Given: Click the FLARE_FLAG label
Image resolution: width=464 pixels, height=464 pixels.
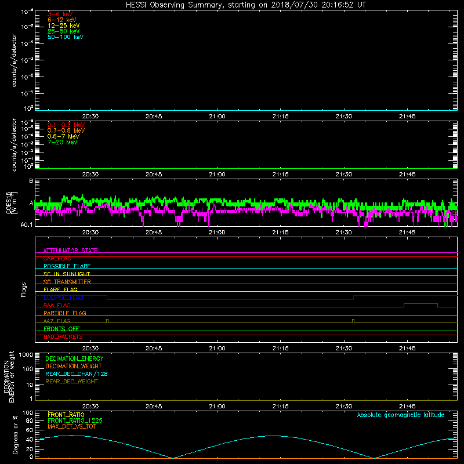Looking at the screenshot, I should click(60, 289).
